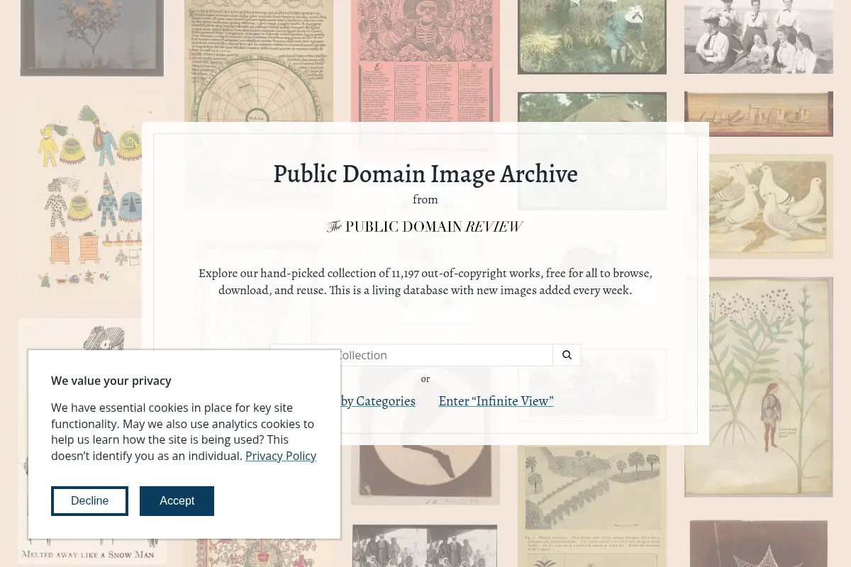Decline analytics cookies
Viewport: 851px width, 567px height.
pos(89,501)
